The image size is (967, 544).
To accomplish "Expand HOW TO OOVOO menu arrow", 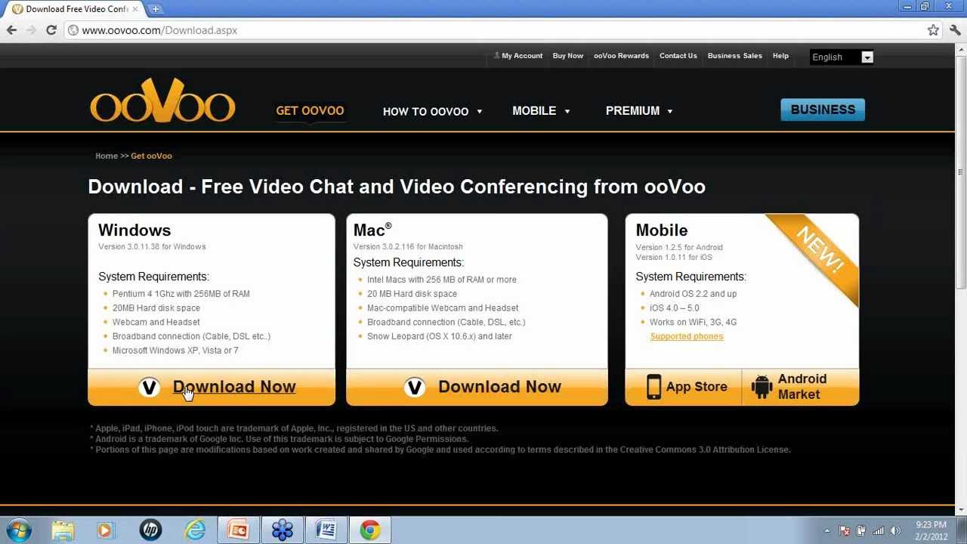I will tap(479, 112).
